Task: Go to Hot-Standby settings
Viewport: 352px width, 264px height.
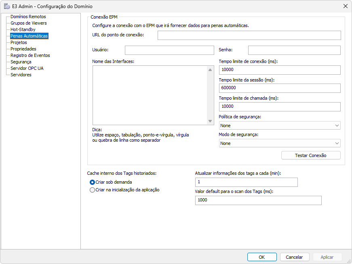Action: tap(23, 29)
